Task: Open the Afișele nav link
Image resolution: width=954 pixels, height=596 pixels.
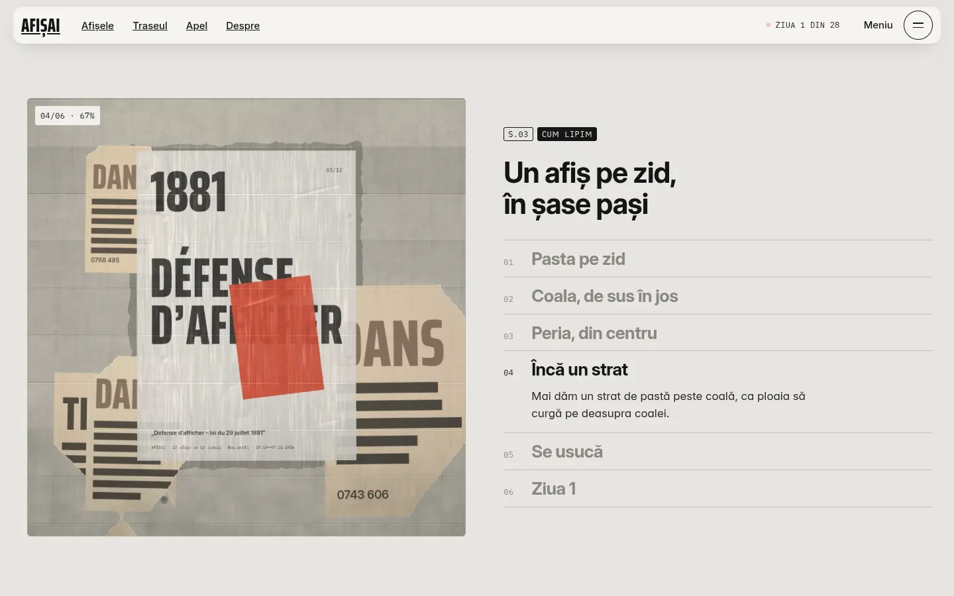Action: (97, 26)
